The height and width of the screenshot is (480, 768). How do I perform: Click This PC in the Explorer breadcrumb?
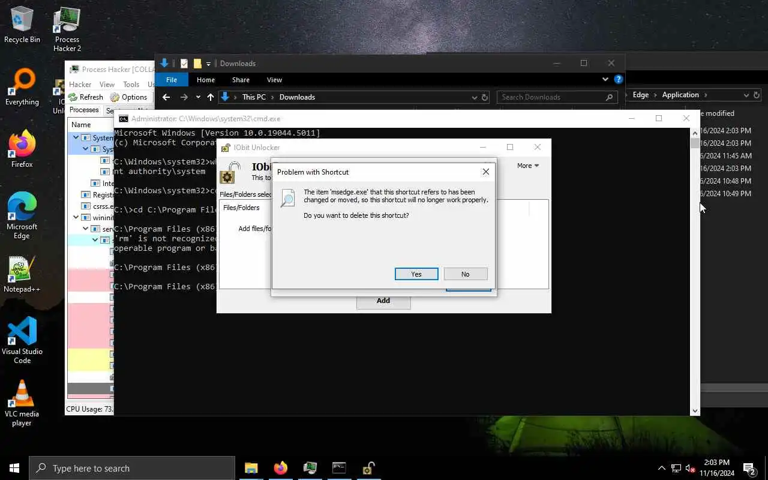[254, 97]
